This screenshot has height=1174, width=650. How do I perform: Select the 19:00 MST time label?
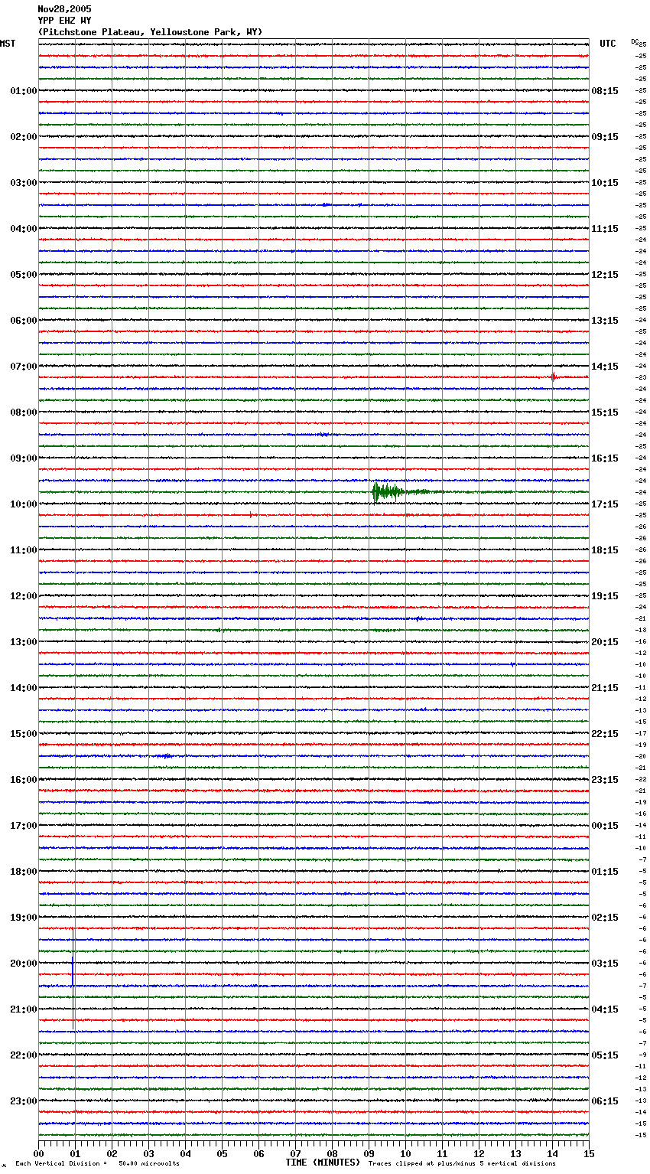point(23,918)
